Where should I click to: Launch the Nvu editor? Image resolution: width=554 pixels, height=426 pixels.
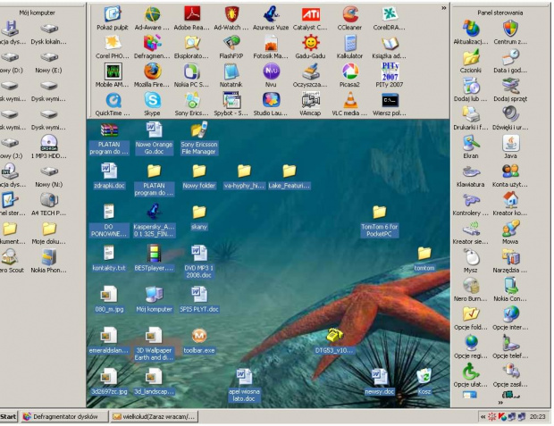271,76
